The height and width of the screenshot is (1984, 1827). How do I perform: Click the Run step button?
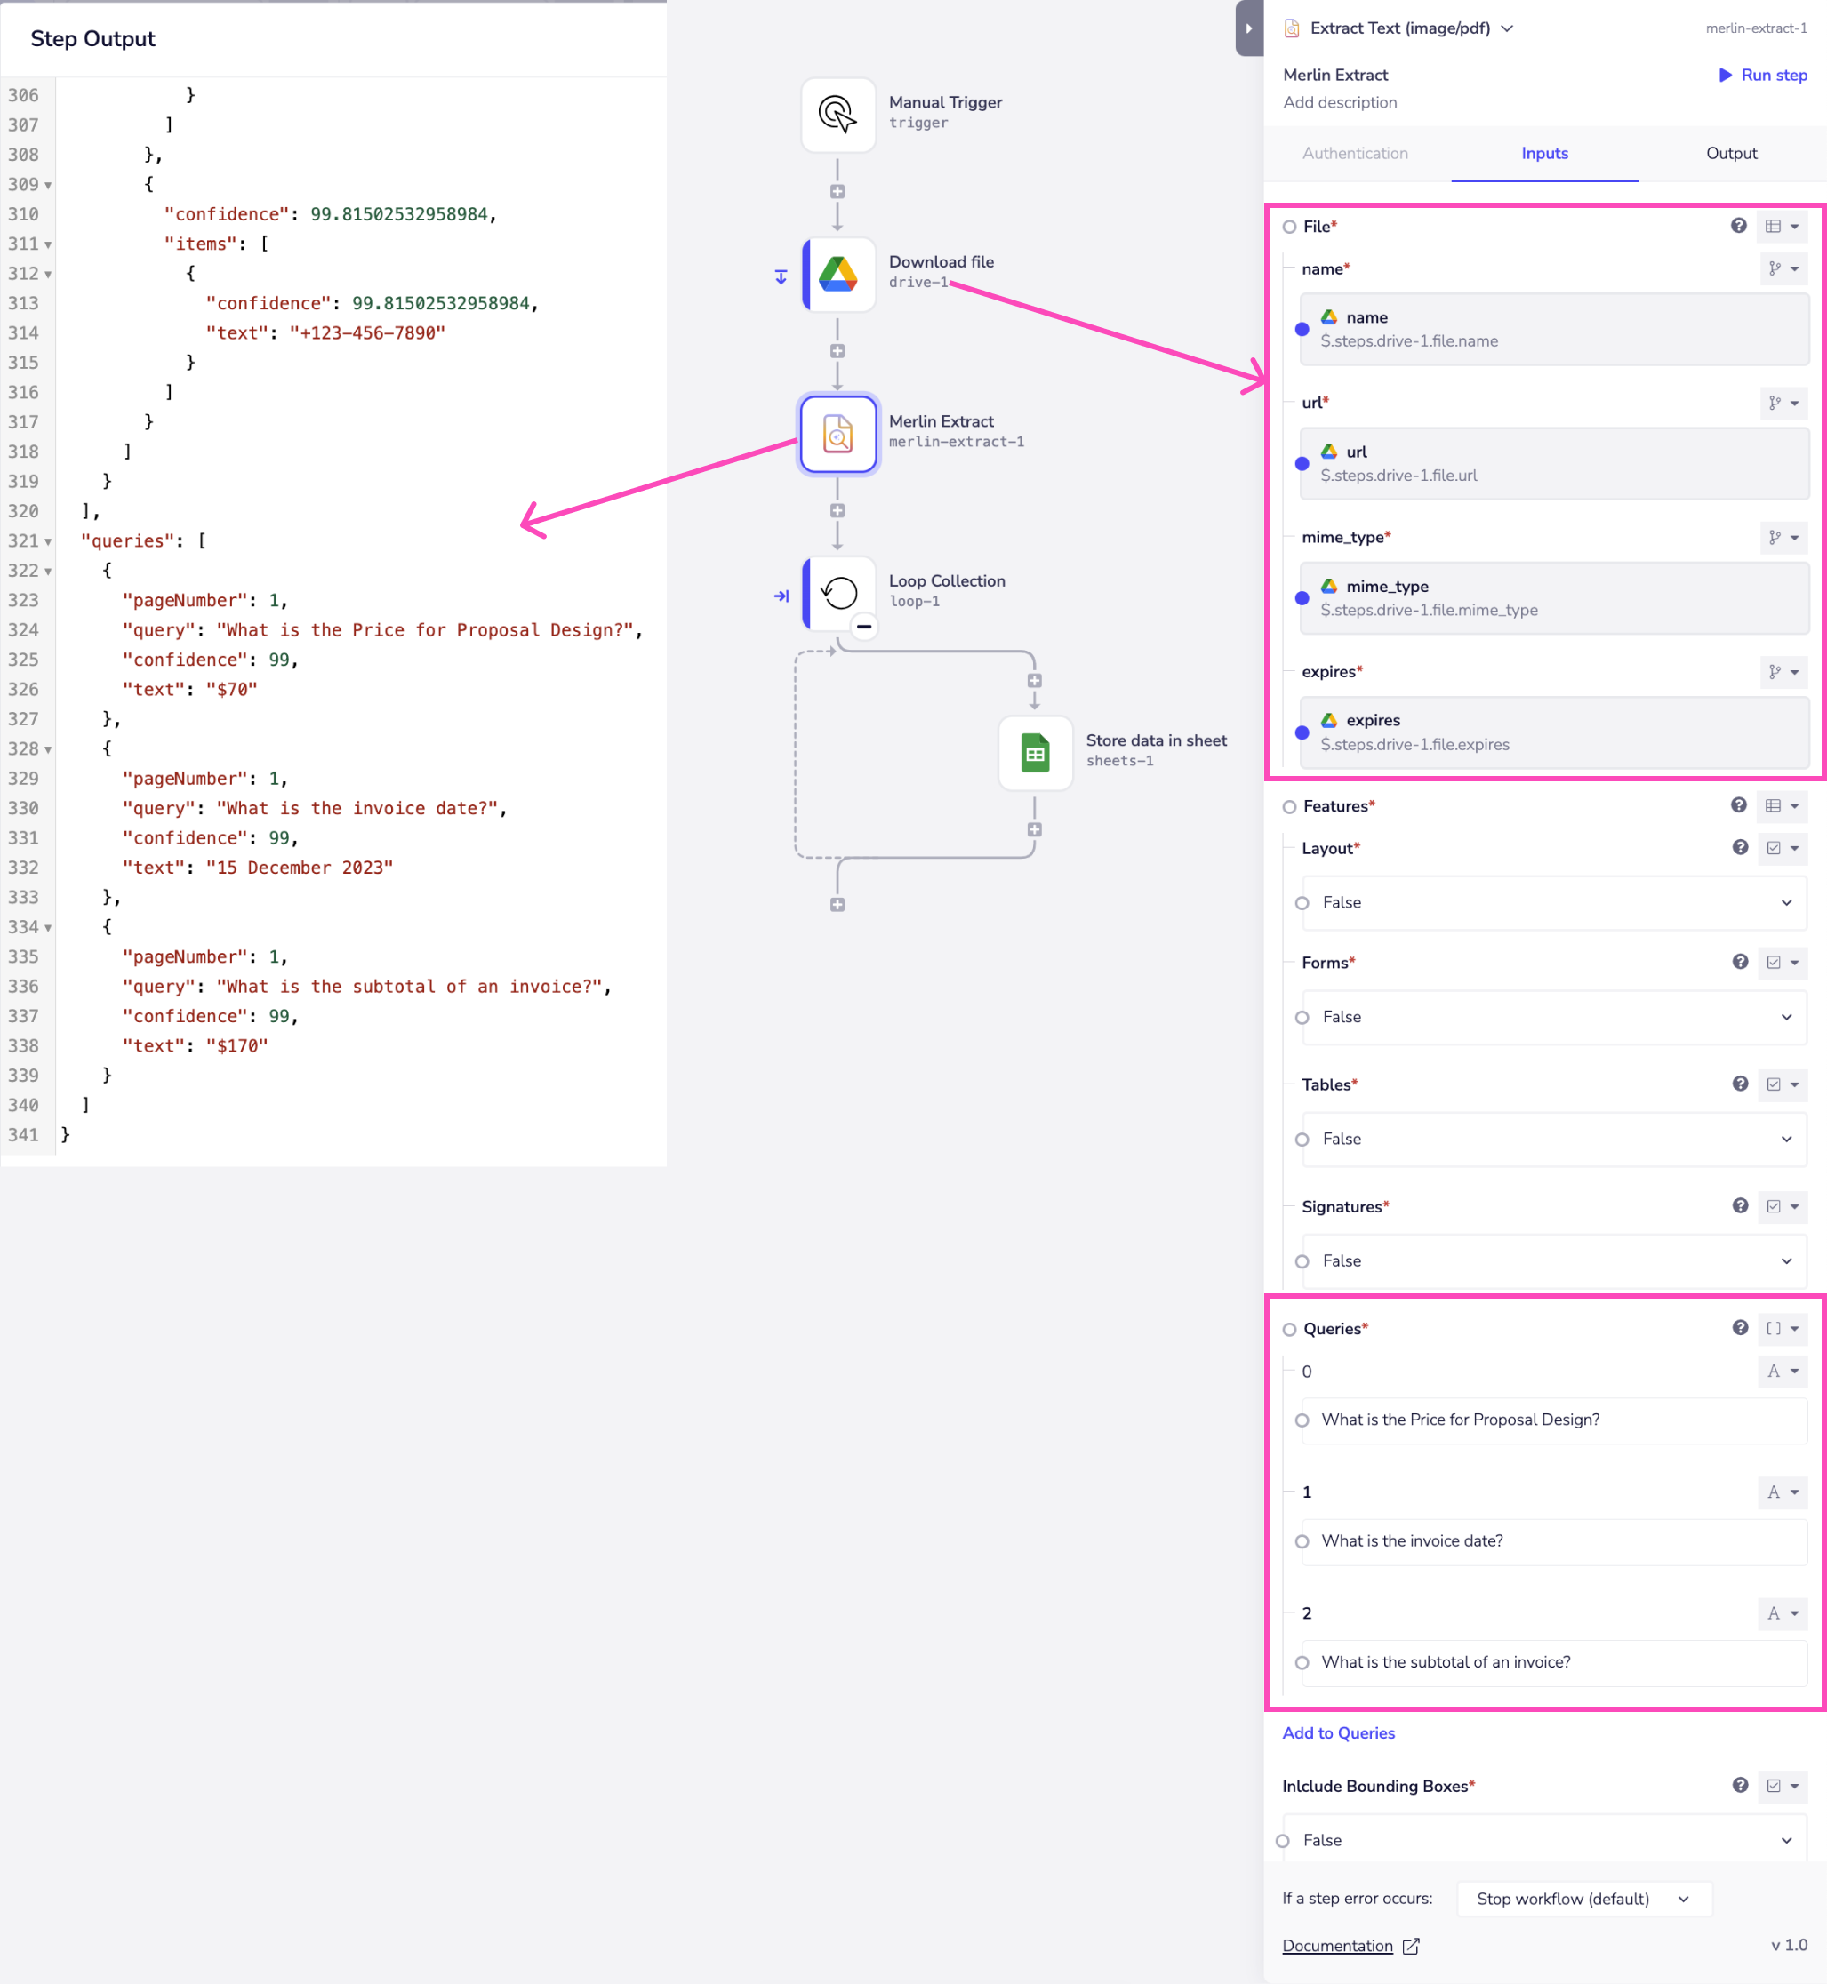pos(1763,76)
